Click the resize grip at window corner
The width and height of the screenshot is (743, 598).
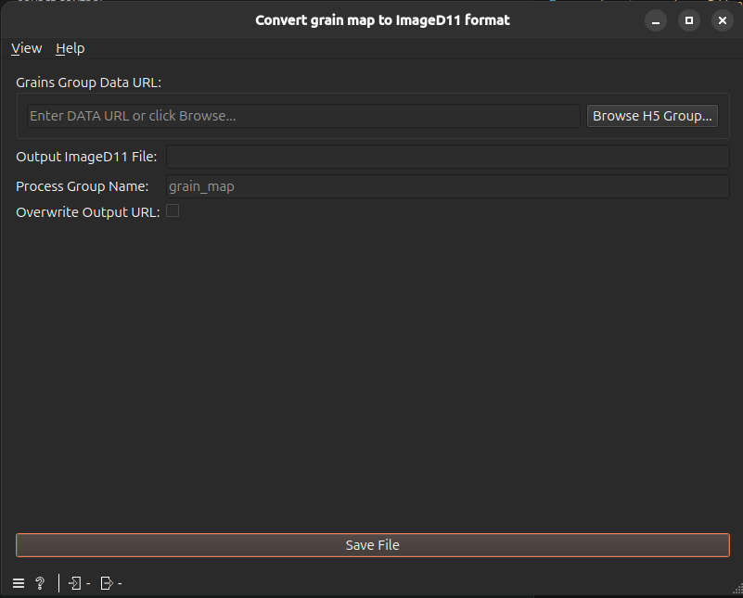coord(737,589)
